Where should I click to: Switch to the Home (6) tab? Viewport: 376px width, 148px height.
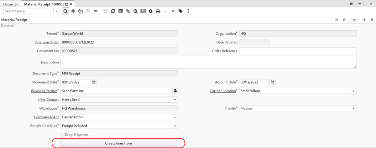(x=11, y=4)
